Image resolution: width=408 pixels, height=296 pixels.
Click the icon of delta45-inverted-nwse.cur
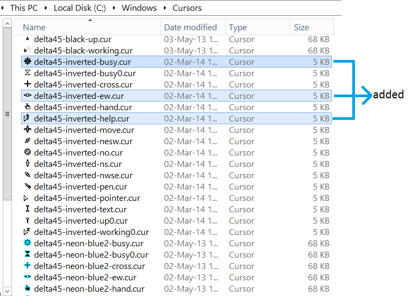27,175
